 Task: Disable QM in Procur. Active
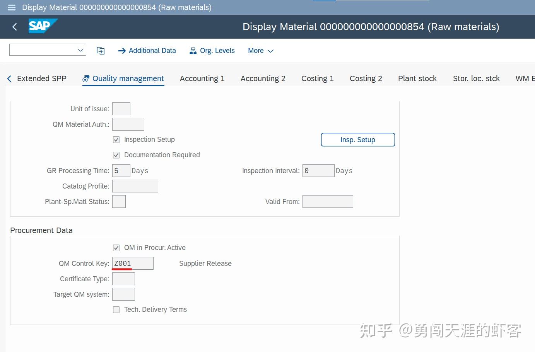pyautogui.click(x=116, y=248)
